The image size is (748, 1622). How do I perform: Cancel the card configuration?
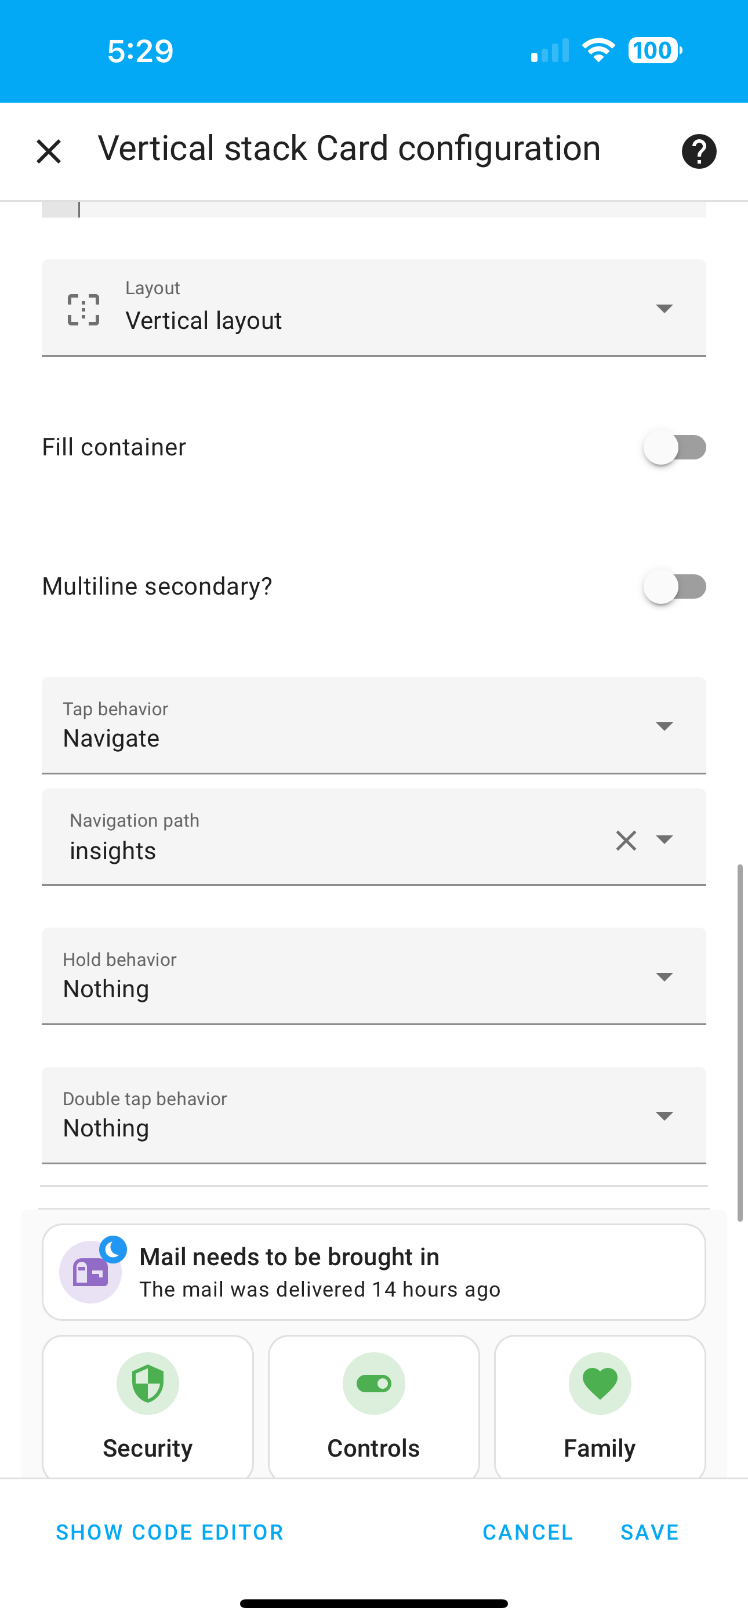528,1532
